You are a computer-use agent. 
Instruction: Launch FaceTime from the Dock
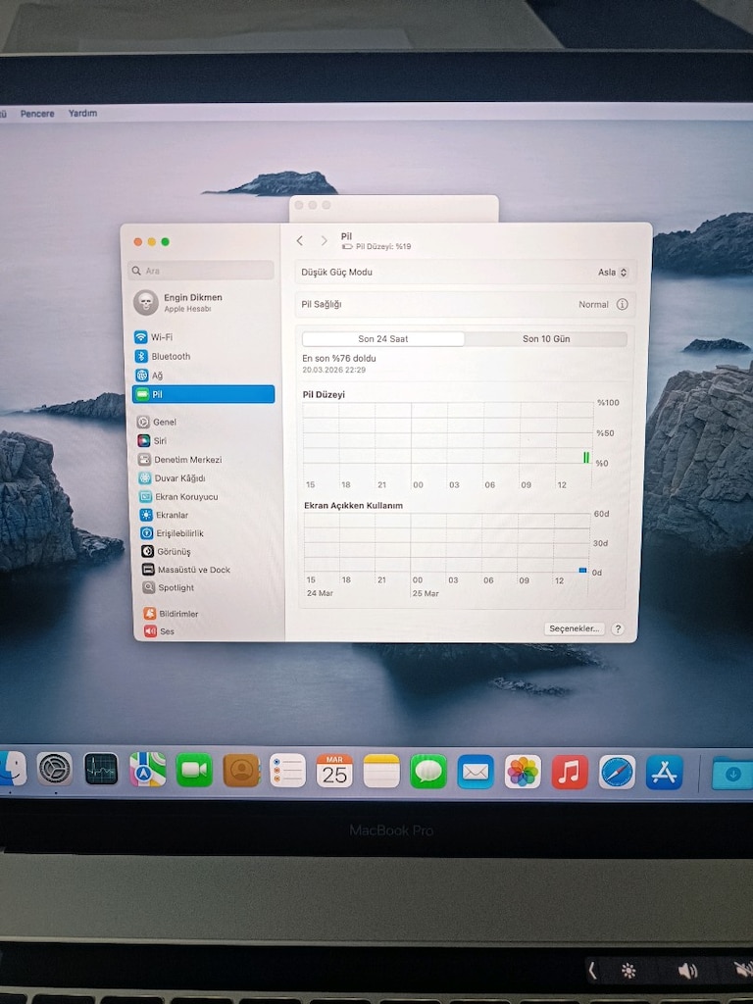[x=194, y=770]
